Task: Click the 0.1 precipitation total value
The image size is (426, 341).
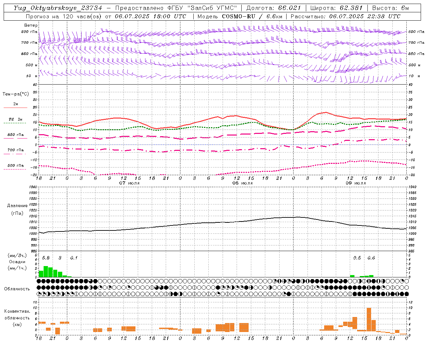Action: point(74,258)
